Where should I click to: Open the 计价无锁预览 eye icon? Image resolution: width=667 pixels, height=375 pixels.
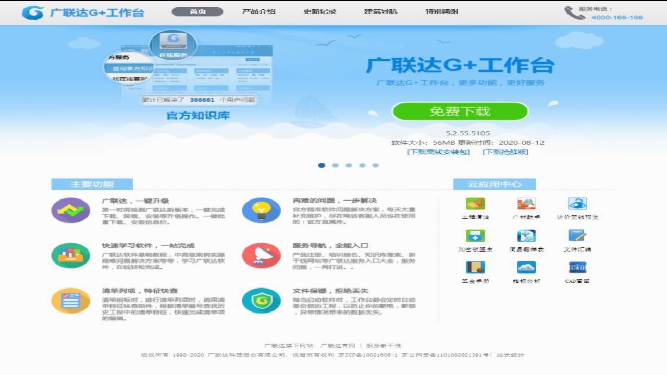pos(577,204)
